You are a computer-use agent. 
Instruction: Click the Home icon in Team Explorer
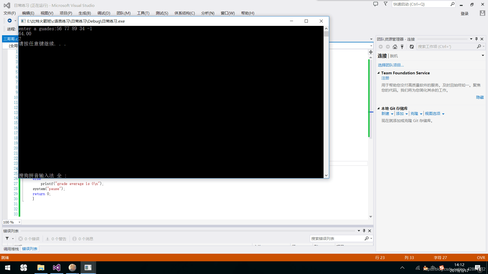pyautogui.click(x=395, y=47)
